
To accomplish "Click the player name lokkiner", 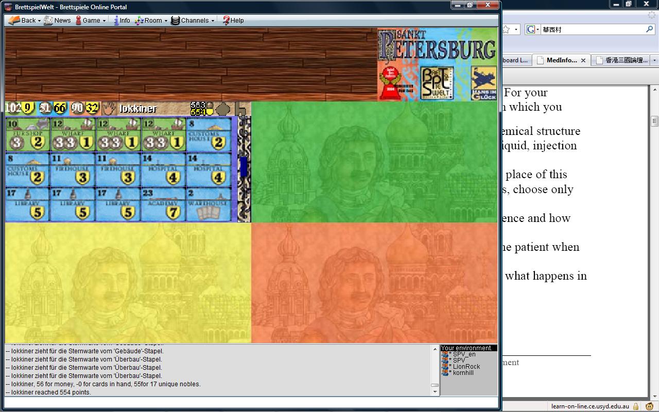I will coord(137,109).
